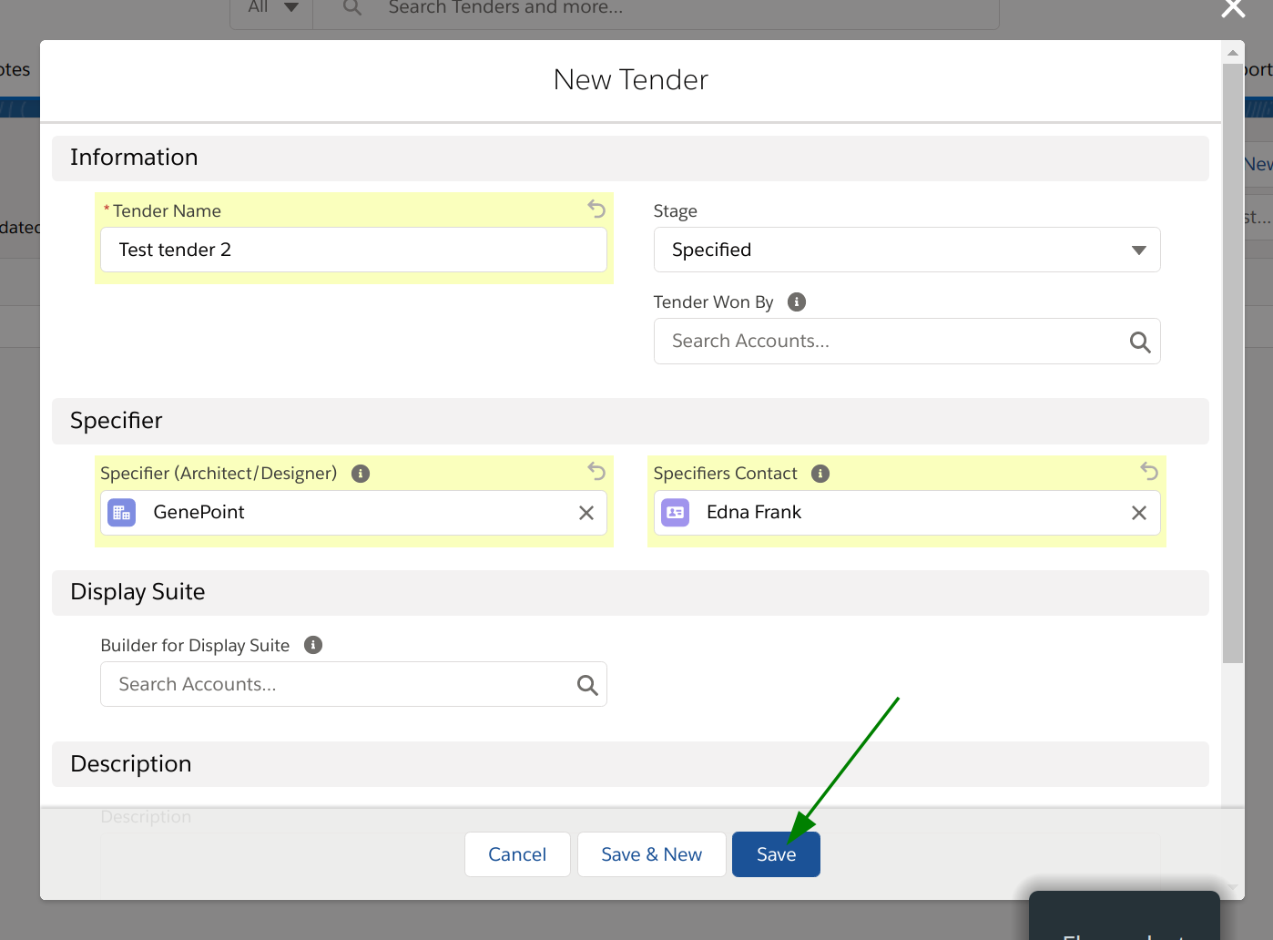The image size is (1273, 940).
Task: Click the GenePoint text in specifier field
Action: tap(199, 512)
